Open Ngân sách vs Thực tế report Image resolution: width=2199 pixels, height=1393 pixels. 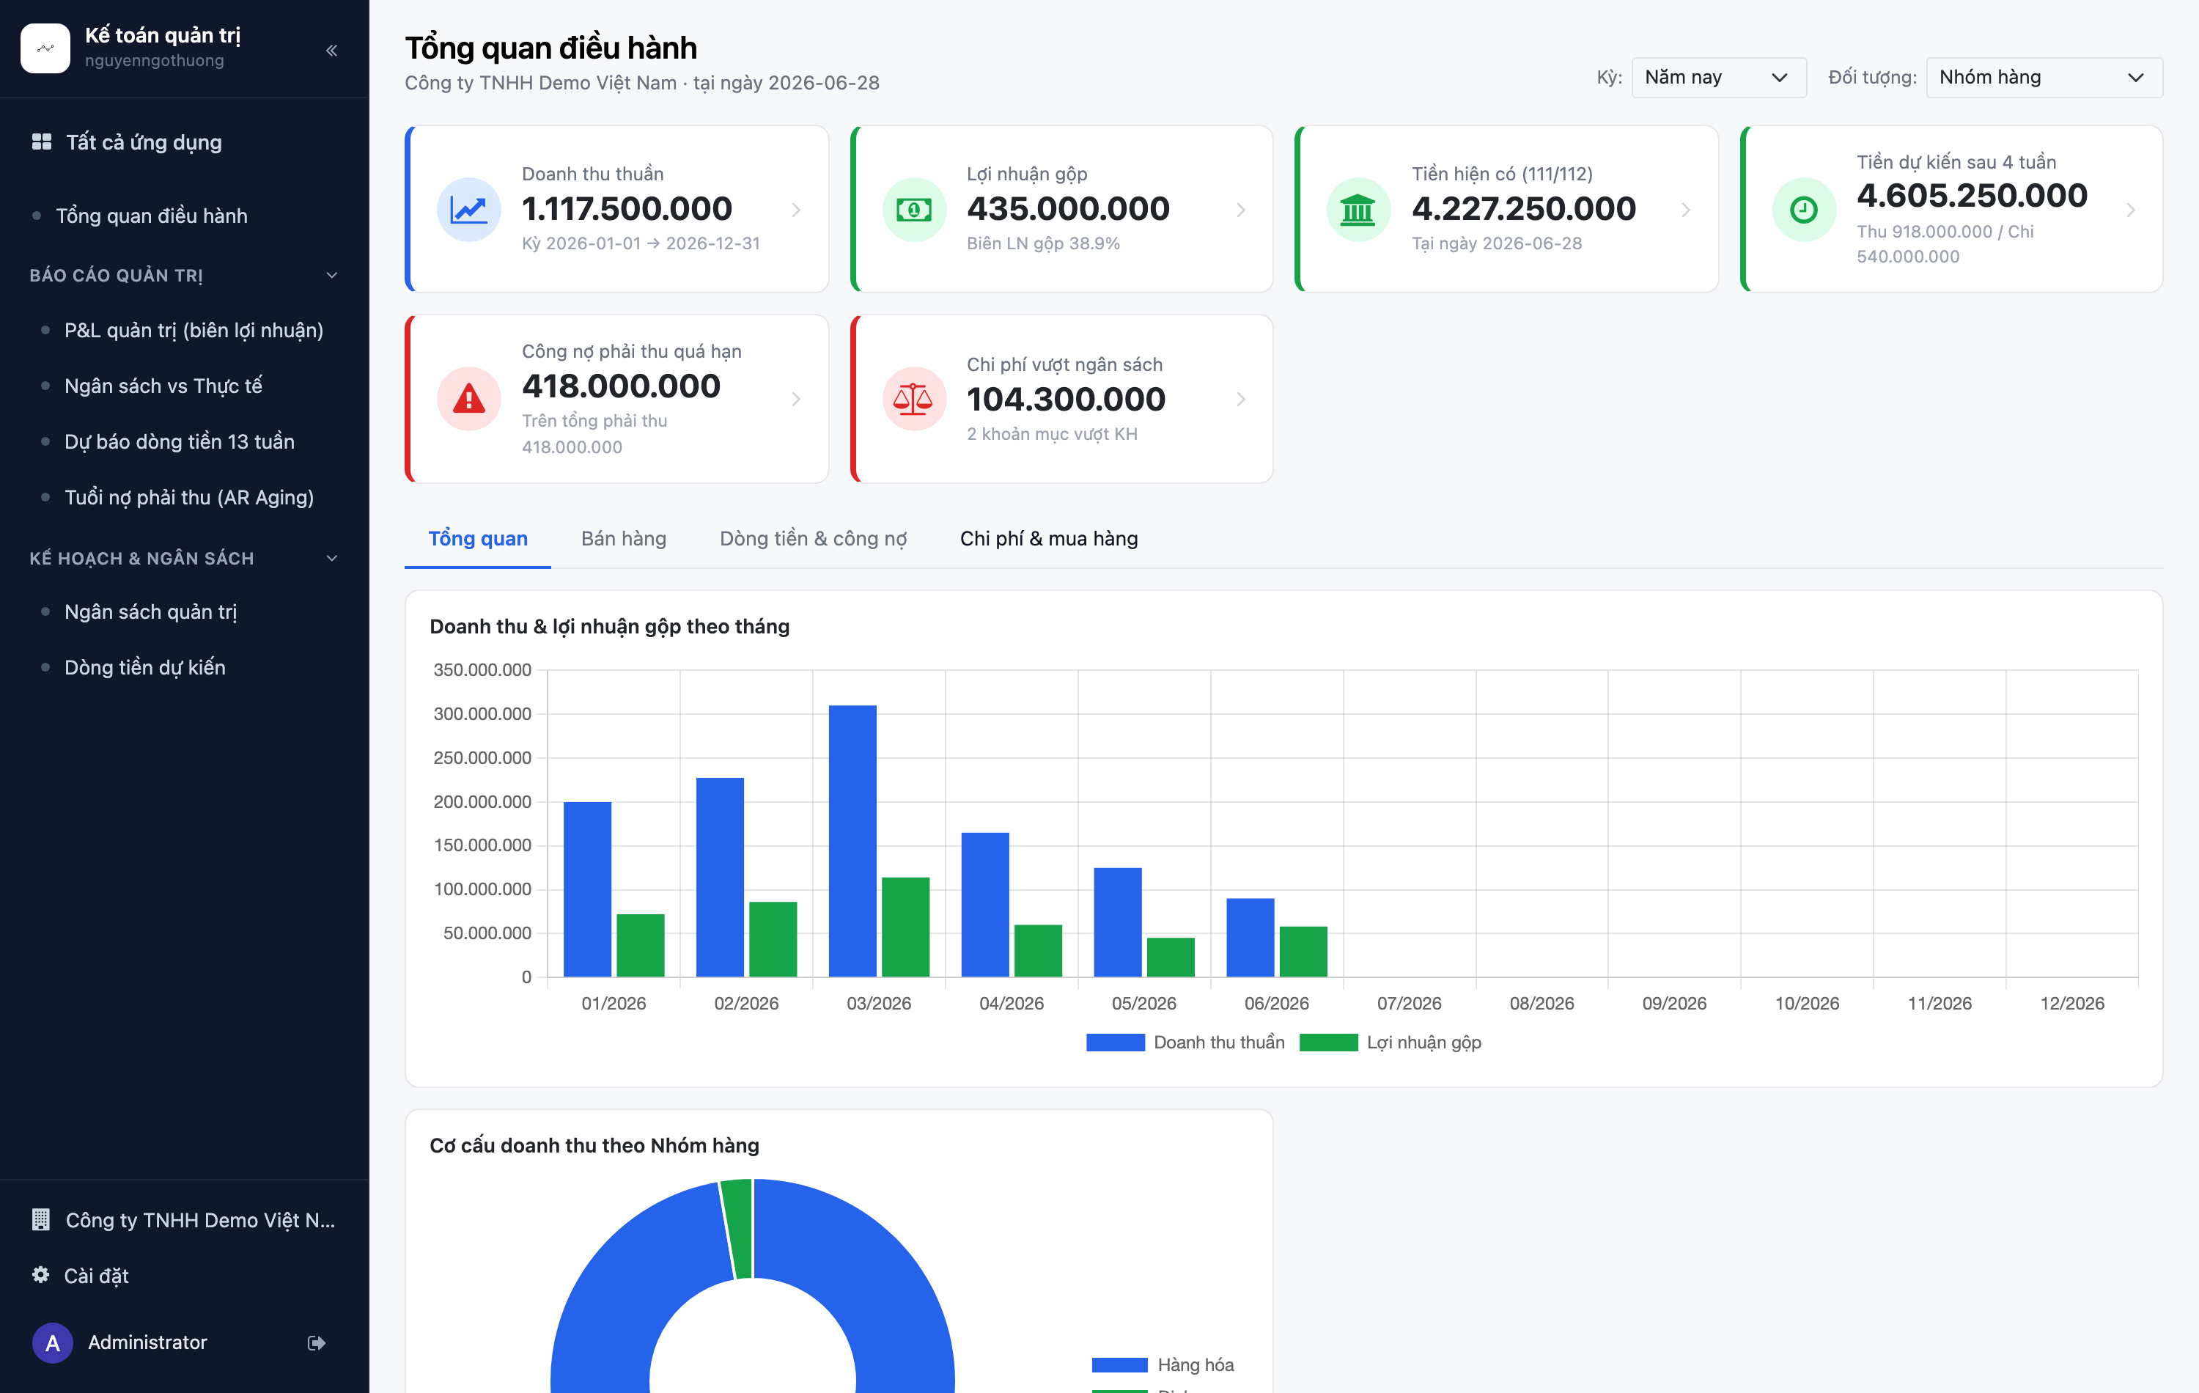point(163,386)
